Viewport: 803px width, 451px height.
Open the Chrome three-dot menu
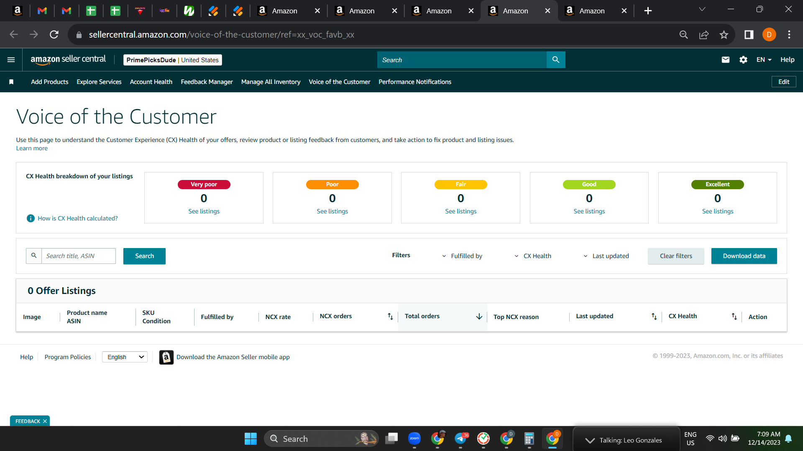point(789,35)
